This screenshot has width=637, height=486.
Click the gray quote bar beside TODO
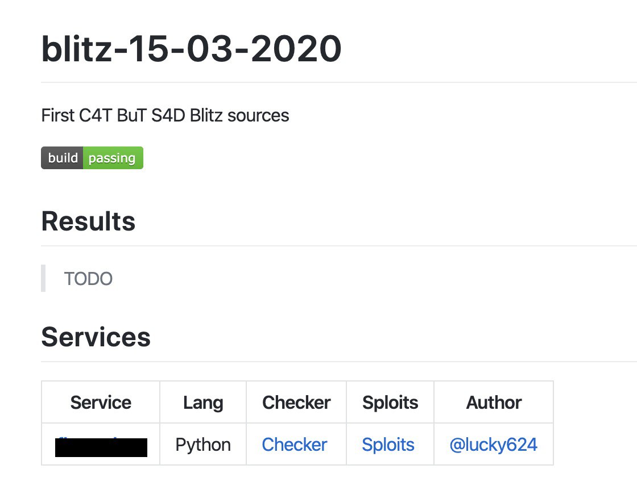[x=43, y=278]
